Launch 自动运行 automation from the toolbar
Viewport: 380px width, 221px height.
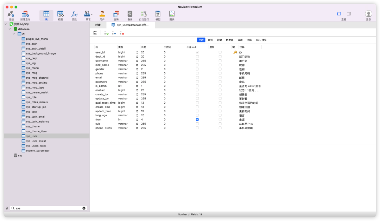144,14
